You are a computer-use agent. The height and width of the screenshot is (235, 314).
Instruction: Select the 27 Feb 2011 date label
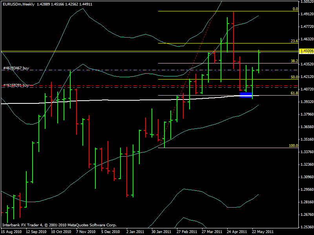(x=186, y=231)
